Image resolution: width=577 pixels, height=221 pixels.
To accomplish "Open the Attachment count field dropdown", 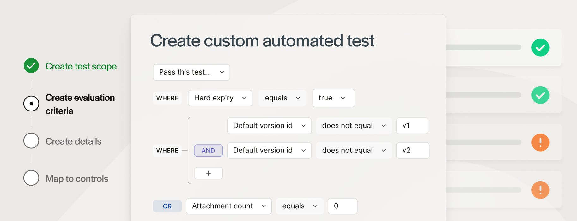I will coord(228,206).
